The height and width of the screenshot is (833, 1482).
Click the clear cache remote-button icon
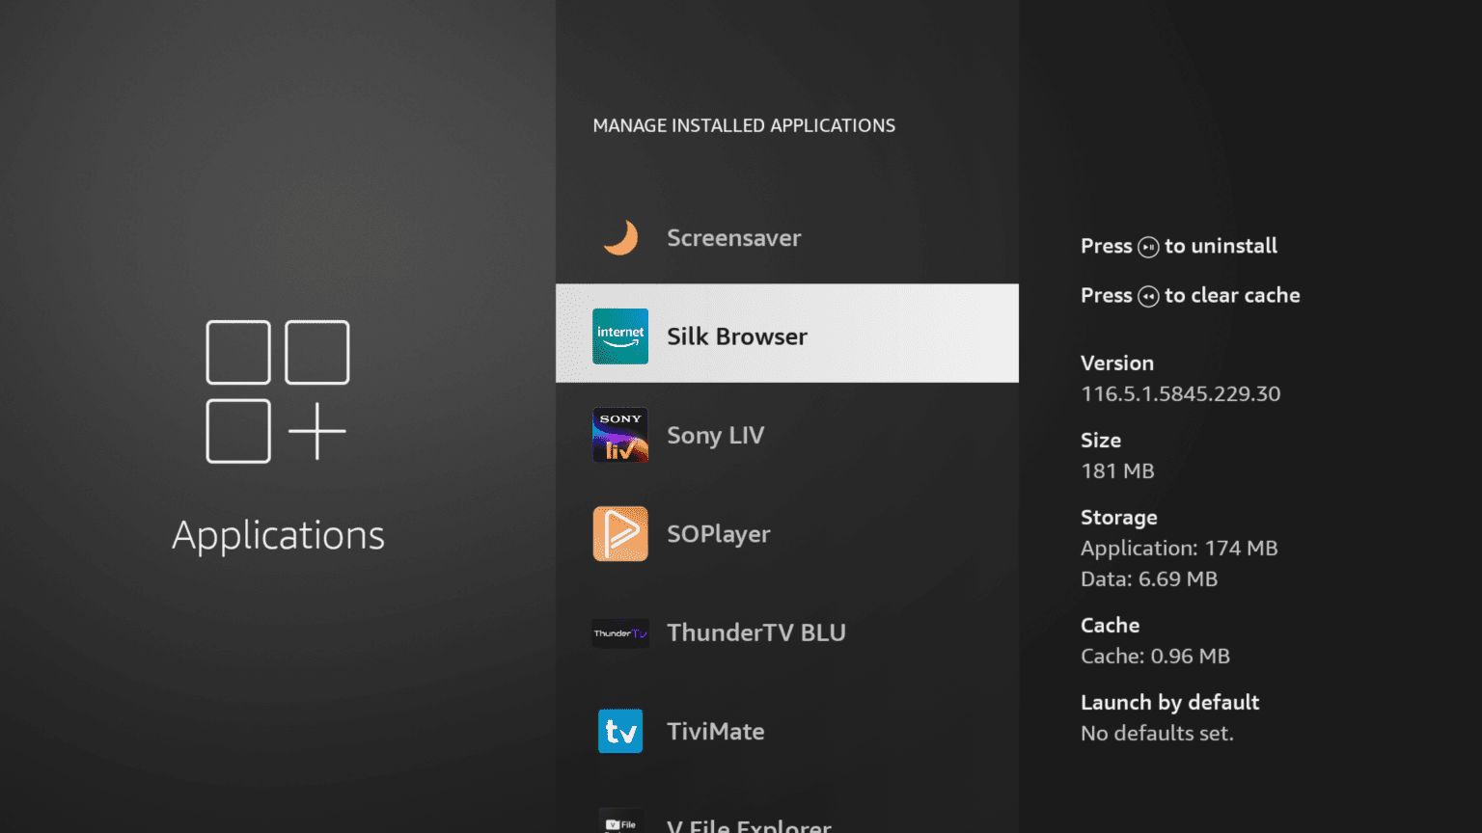(x=1148, y=297)
